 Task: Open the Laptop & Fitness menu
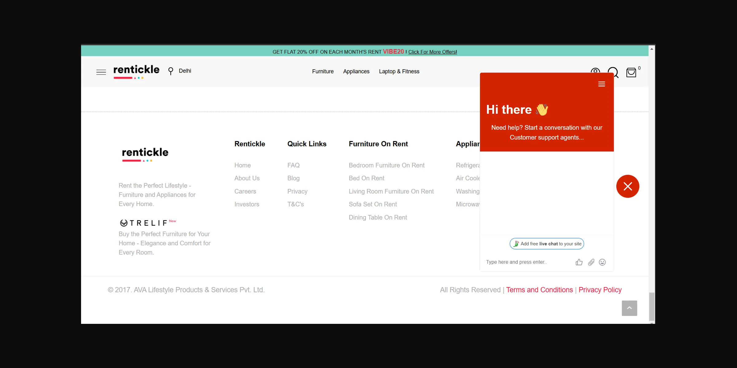click(399, 71)
